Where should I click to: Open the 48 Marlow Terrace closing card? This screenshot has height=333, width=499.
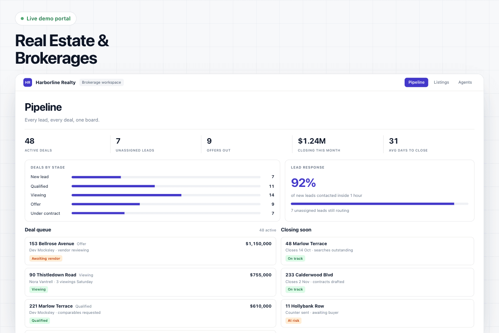click(x=378, y=251)
